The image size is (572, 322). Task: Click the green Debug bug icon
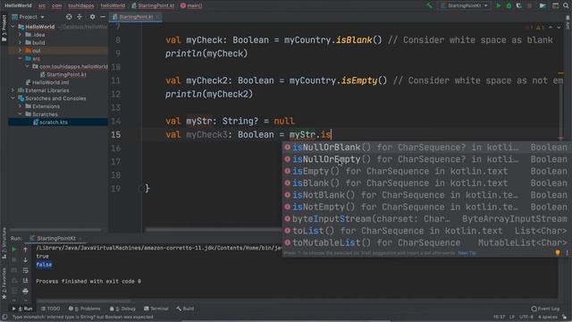(x=509, y=5)
